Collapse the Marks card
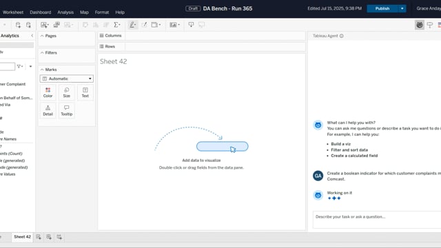This screenshot has height=248, width=441. pos(42,70)
